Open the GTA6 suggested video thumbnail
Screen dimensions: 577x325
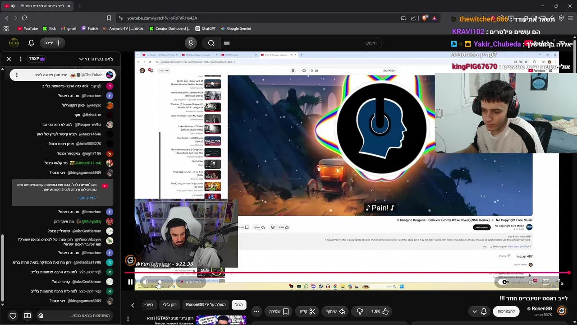(222, 320)
